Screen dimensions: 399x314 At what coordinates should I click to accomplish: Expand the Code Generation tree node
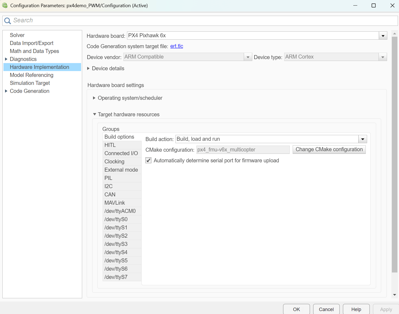6,91
